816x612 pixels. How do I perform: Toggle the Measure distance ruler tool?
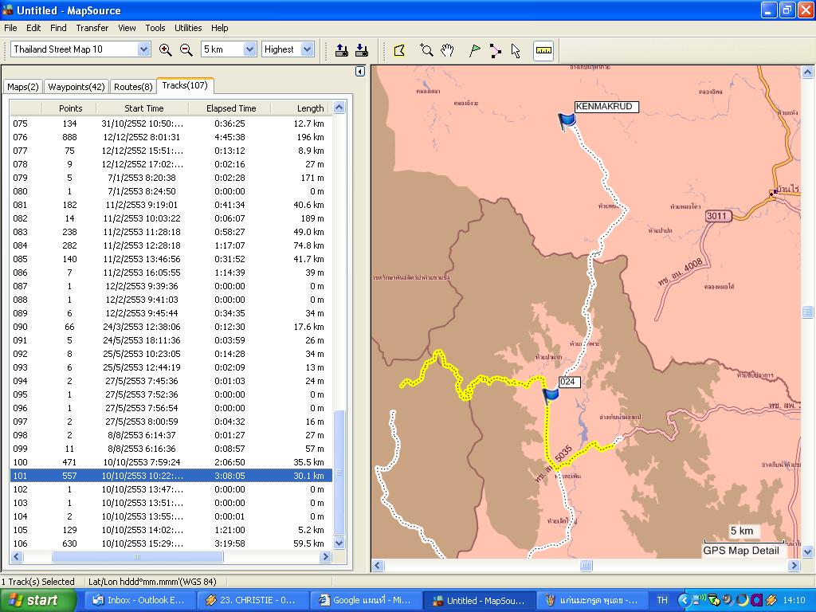click(543, 50)
